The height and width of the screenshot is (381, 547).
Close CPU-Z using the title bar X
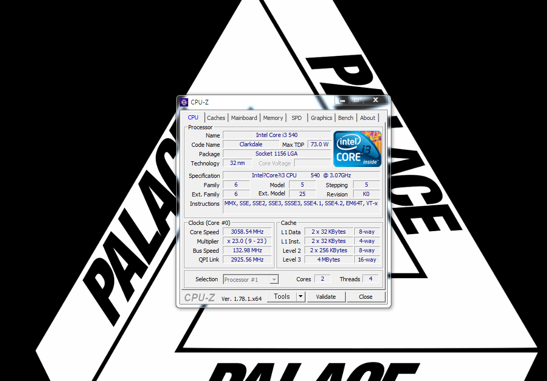click(x=375, y=100)
